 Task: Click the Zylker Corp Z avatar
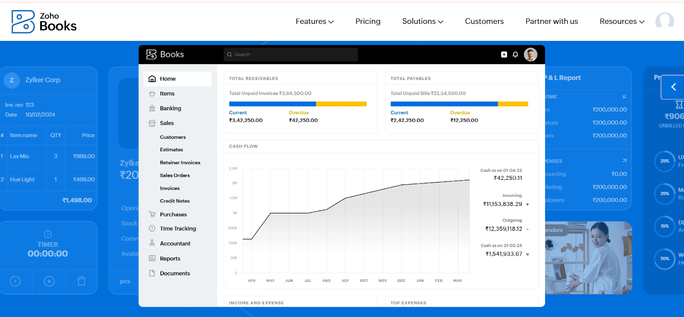pos(12,80)
